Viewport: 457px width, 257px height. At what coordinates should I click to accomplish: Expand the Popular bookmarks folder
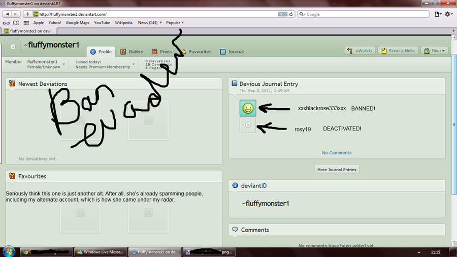pyautogui.click(x=175, y=23)
